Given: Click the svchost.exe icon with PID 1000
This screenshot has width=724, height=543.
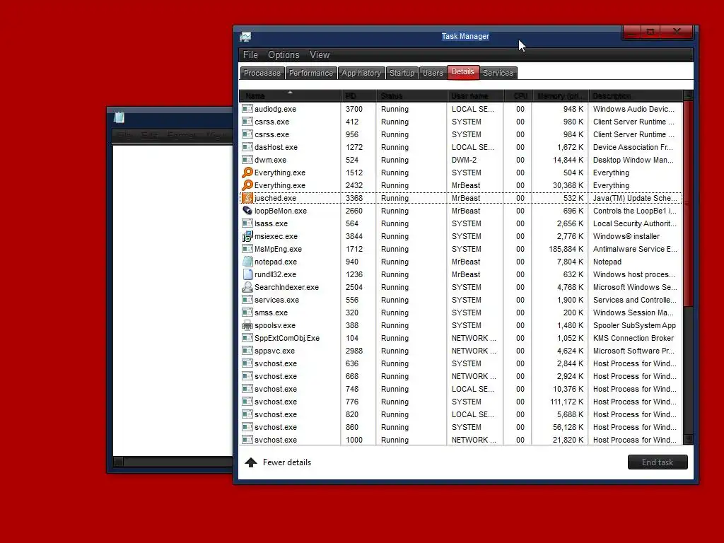Looking at the screenshot, I should pos(247,440).
